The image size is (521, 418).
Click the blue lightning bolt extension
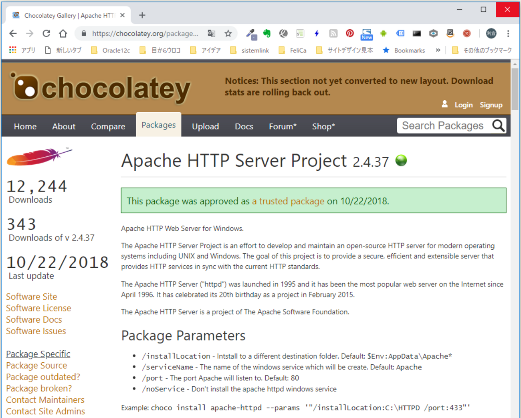[x=317, y=34]
